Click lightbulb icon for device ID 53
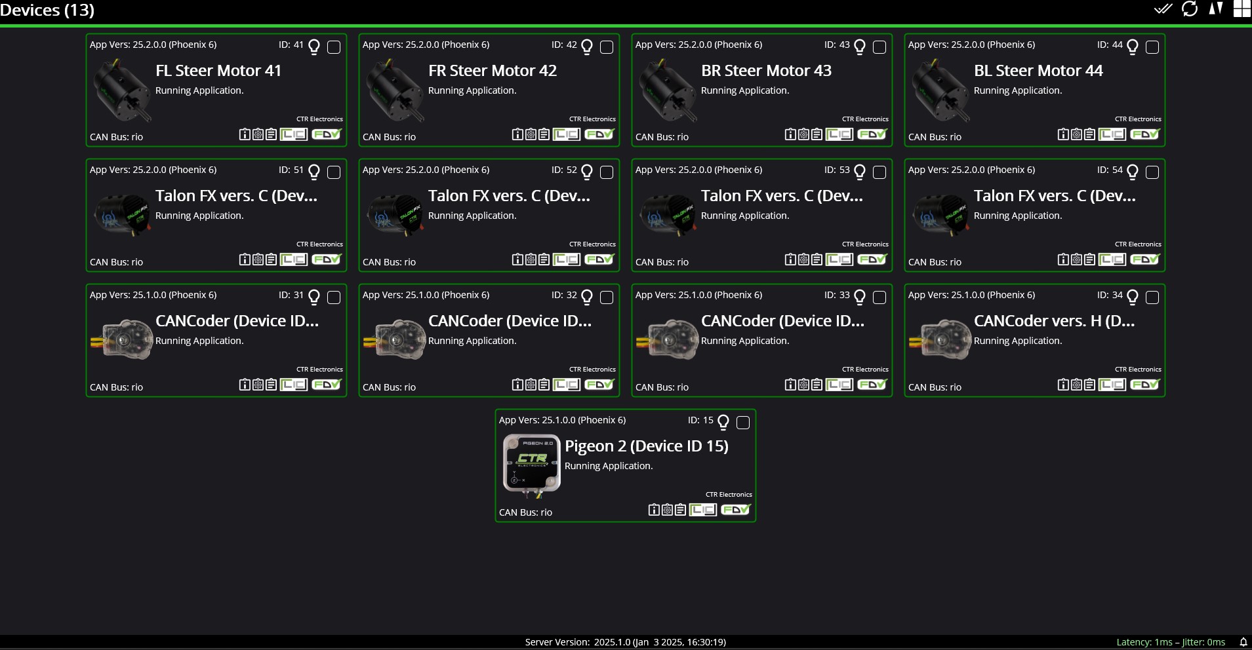The height and width of the screenshot is (650, 1252). pyautogui.click(x=860, y=172)
